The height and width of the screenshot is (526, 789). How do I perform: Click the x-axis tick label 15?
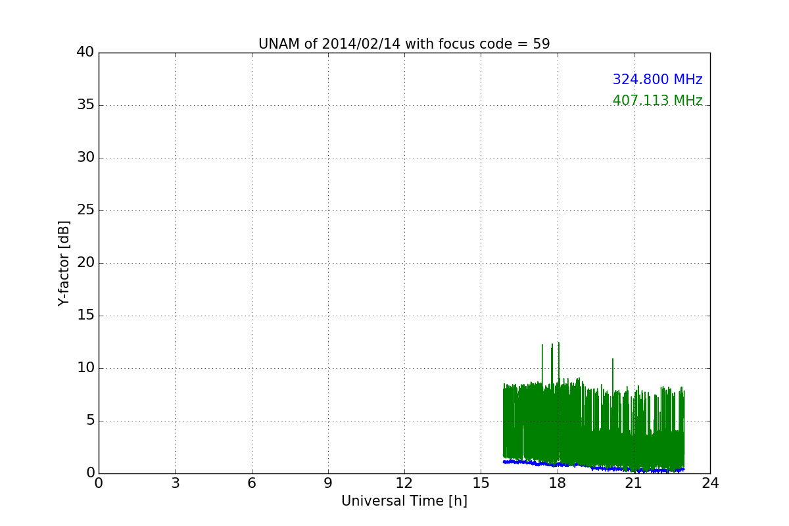[481, 483]
